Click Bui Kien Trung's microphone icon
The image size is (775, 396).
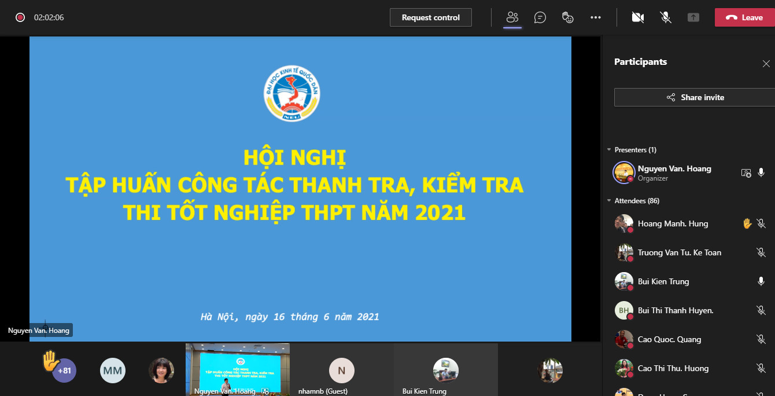tap(761, 281)
